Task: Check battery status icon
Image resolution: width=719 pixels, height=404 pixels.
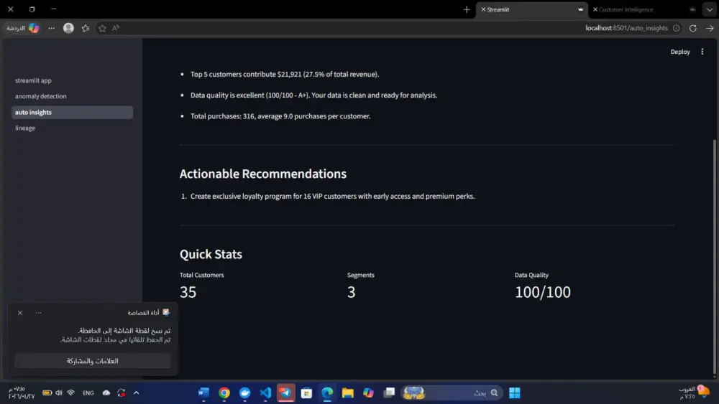Action: 47,393
